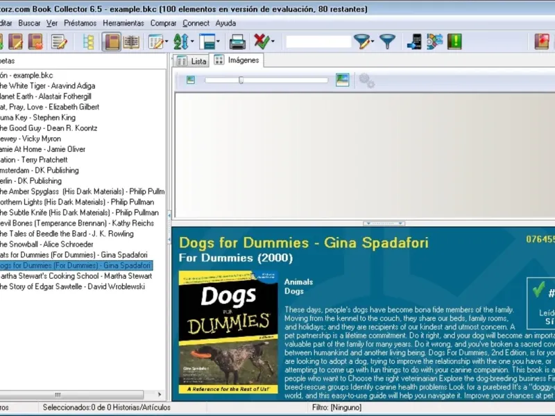Select The Story of Edgar Sawtelle

click(73, 288)
